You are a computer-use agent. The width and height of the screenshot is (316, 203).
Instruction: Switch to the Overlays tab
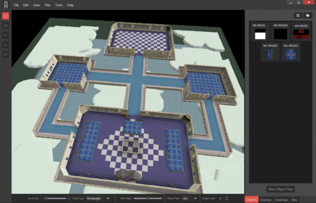[265, 200]
